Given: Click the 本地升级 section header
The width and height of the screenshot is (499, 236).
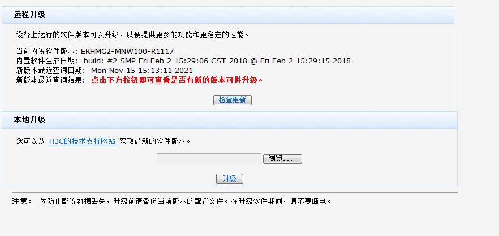Looking at the screenshot, I should (x=29, y=120).
